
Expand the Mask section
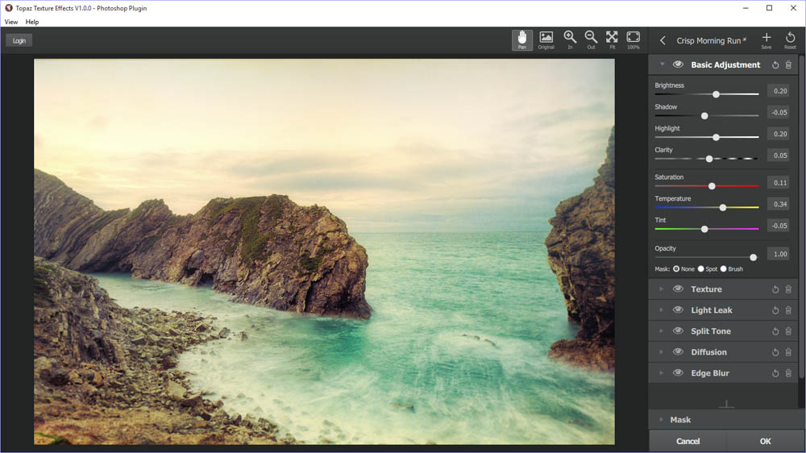[x=662, y=420]
